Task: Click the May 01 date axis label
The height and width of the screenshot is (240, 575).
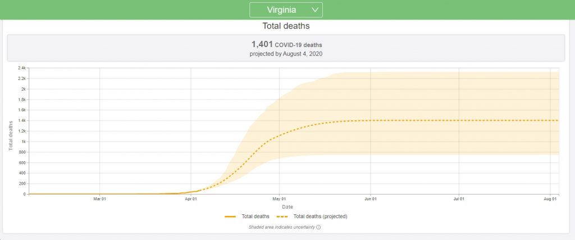Action: point(279,199)
